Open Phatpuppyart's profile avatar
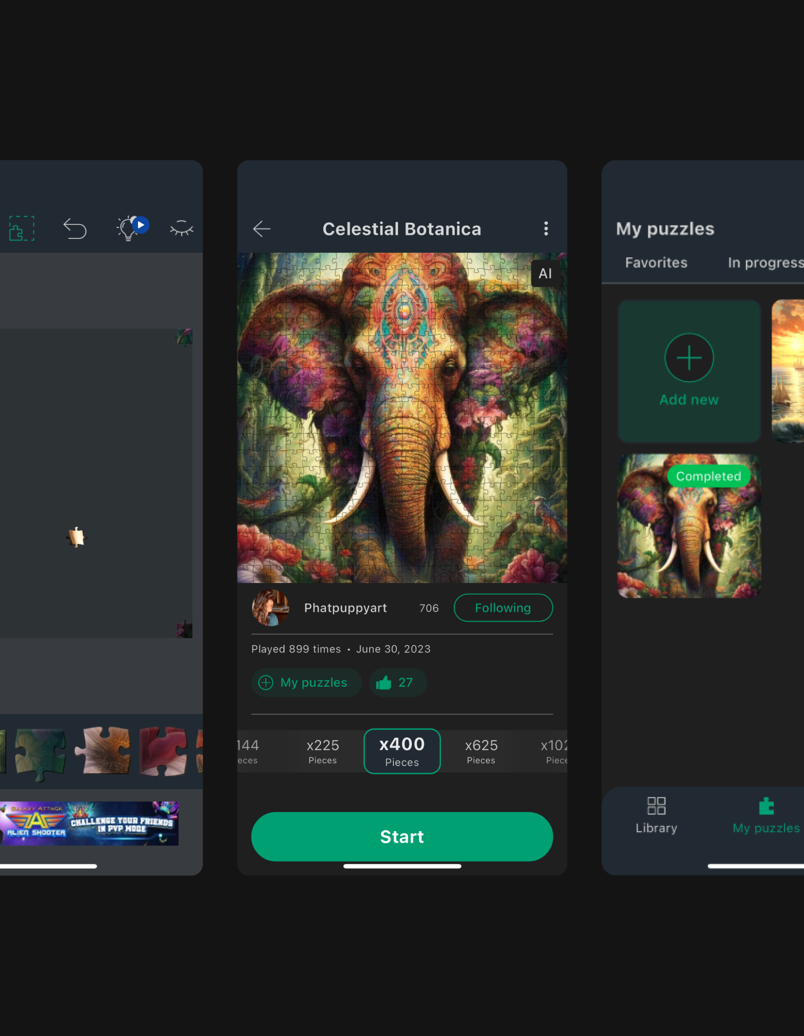 [x=271, y=608]
